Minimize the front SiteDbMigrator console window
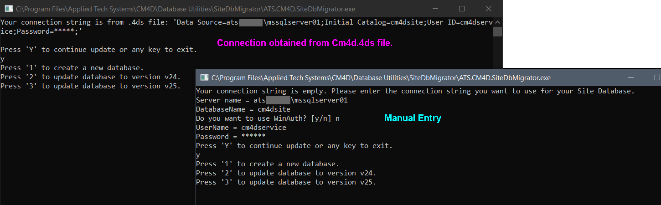Viewport: 661px width, 205px height. [631, 78]
